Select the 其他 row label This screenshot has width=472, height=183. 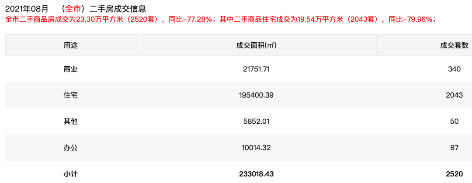pyautogui.click(x=70, y=121)
